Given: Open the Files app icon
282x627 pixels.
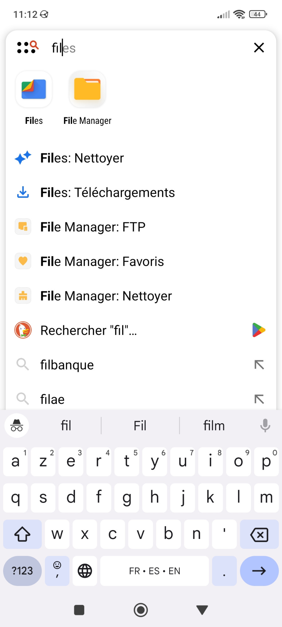Looking at the screenshot, I should click(x=34, y=90).
